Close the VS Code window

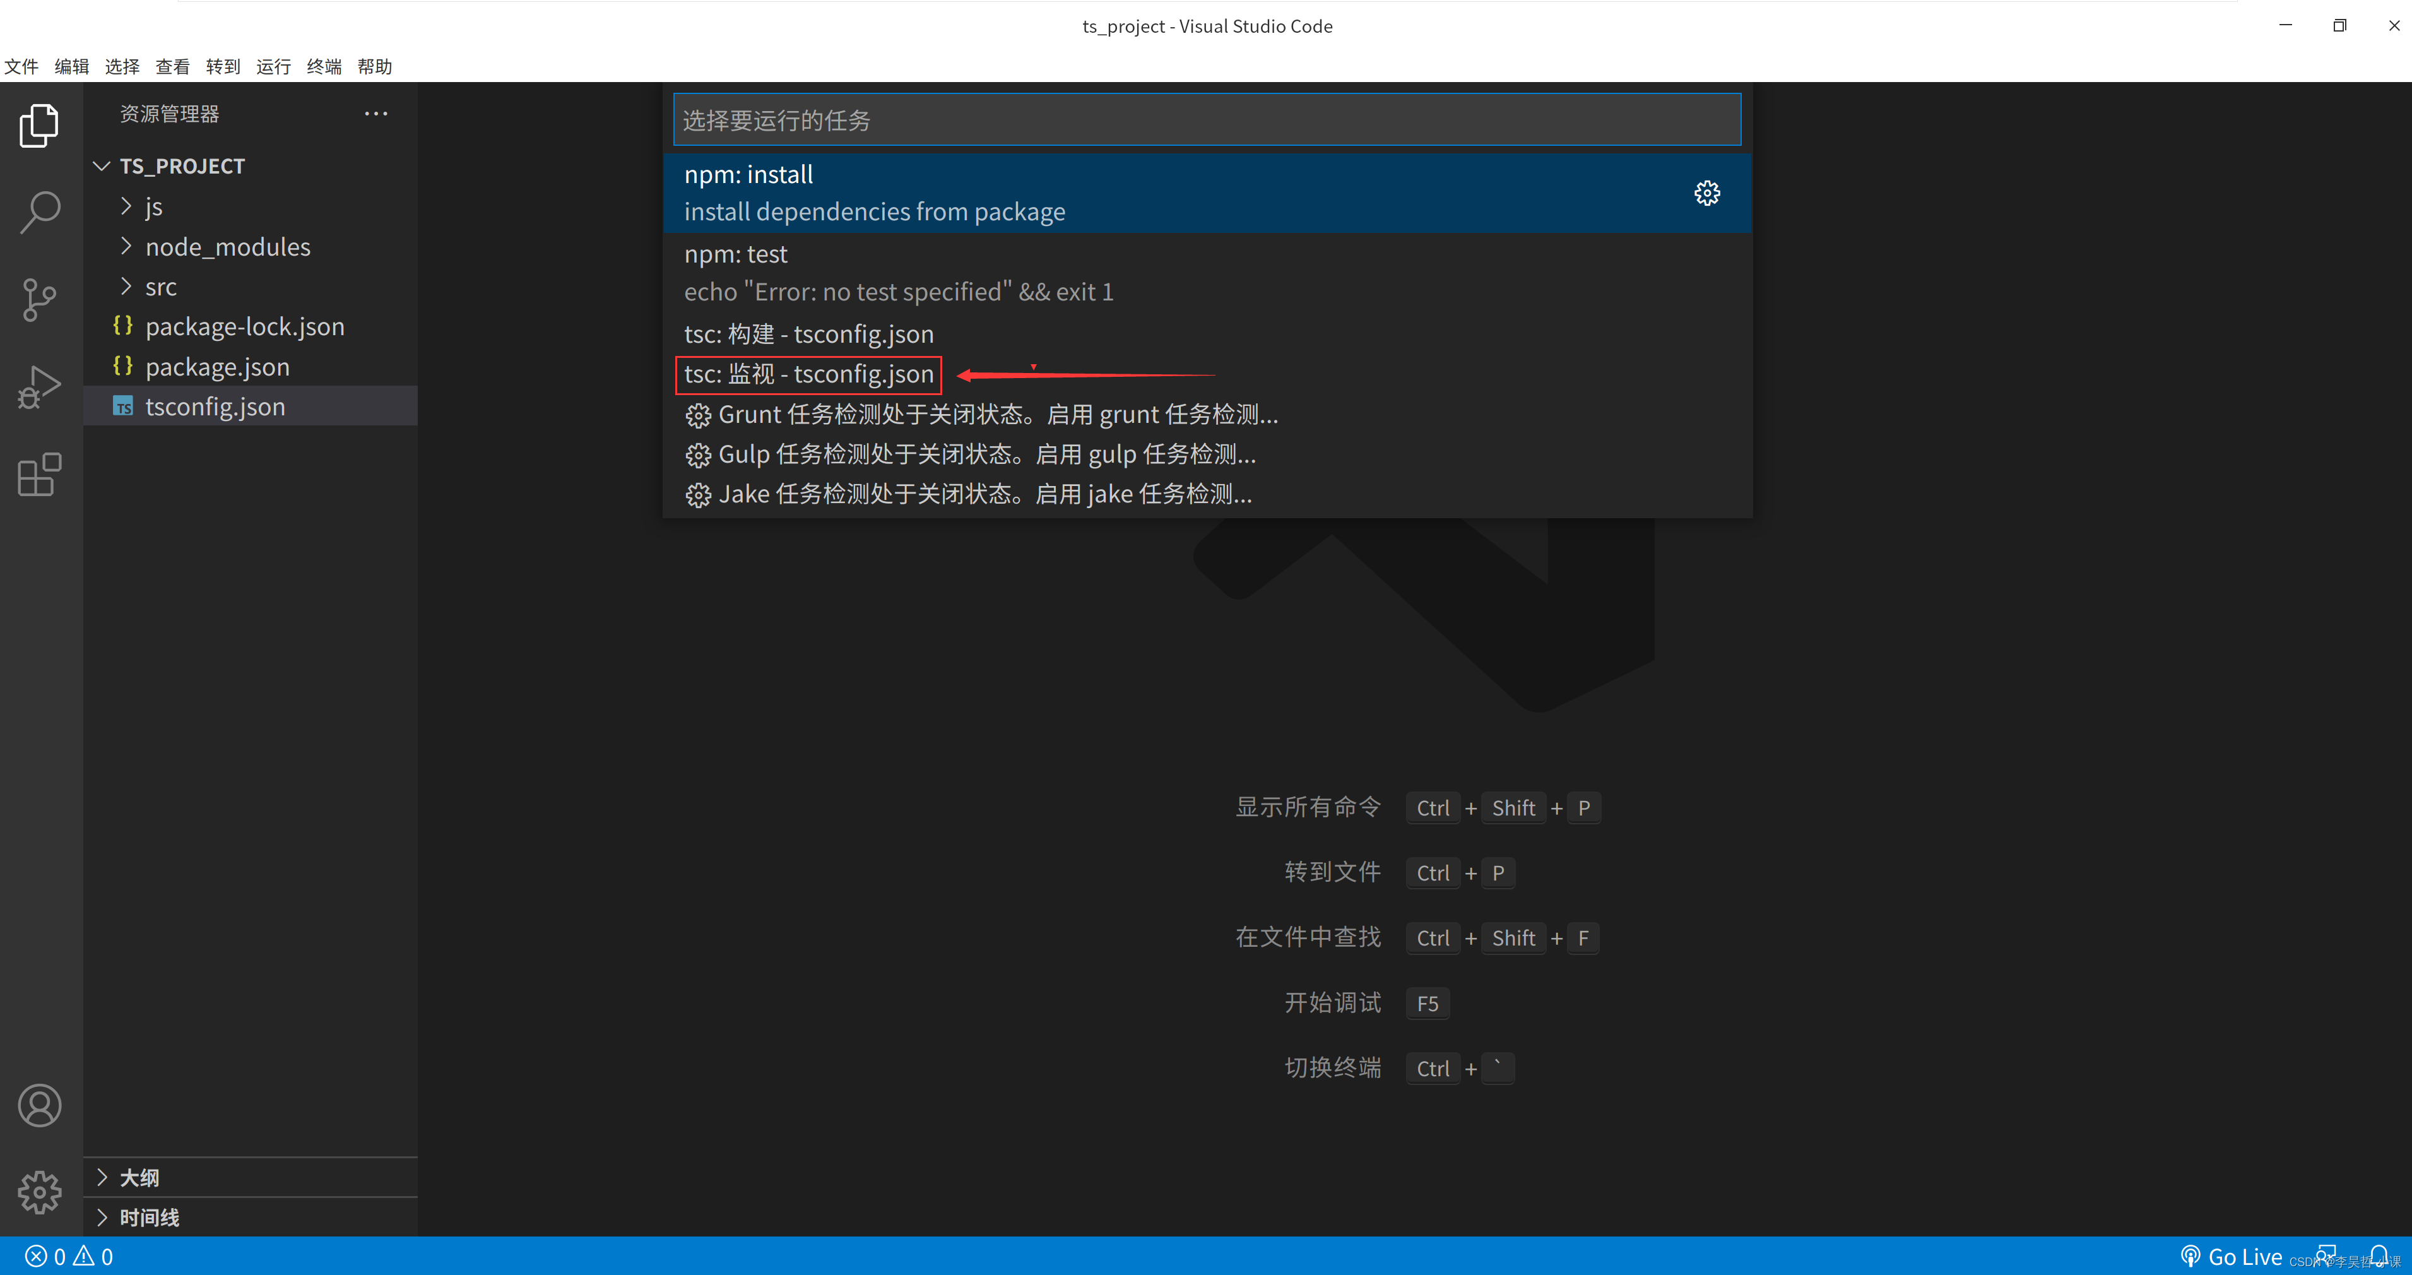click(2394, 25)
